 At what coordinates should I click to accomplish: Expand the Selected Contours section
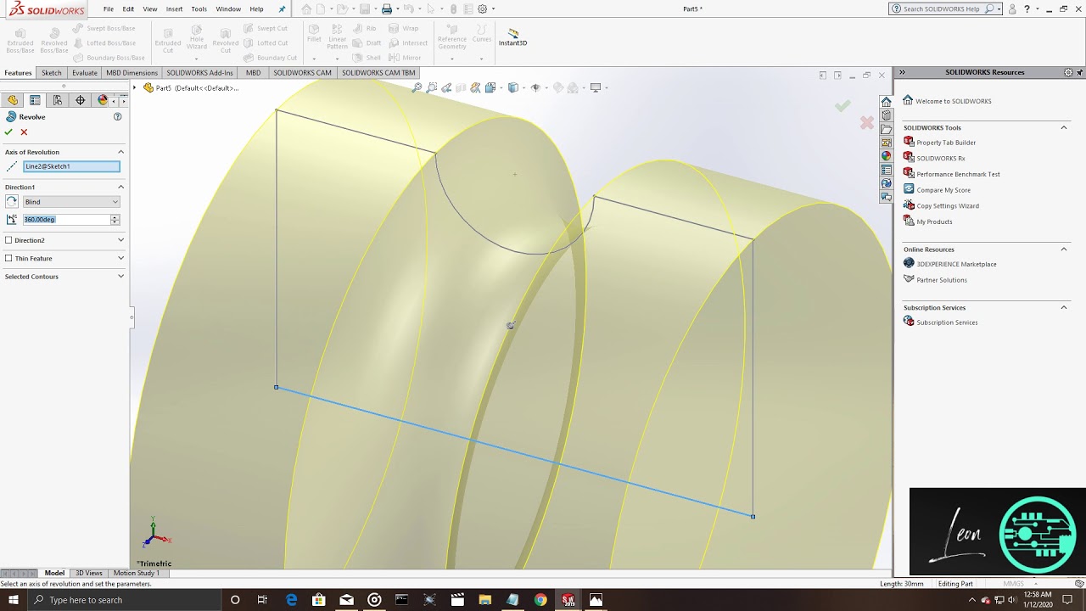click(x=120, y=276)
